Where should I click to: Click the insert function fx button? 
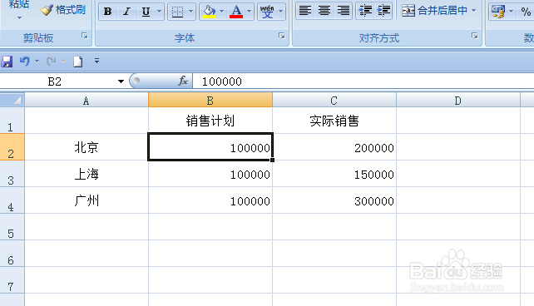click(x=183, y=81)
